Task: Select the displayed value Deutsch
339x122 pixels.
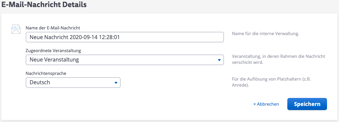Action: click(x=40, y=82)
